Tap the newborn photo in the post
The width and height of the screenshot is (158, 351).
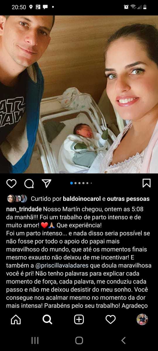[79, 94]
